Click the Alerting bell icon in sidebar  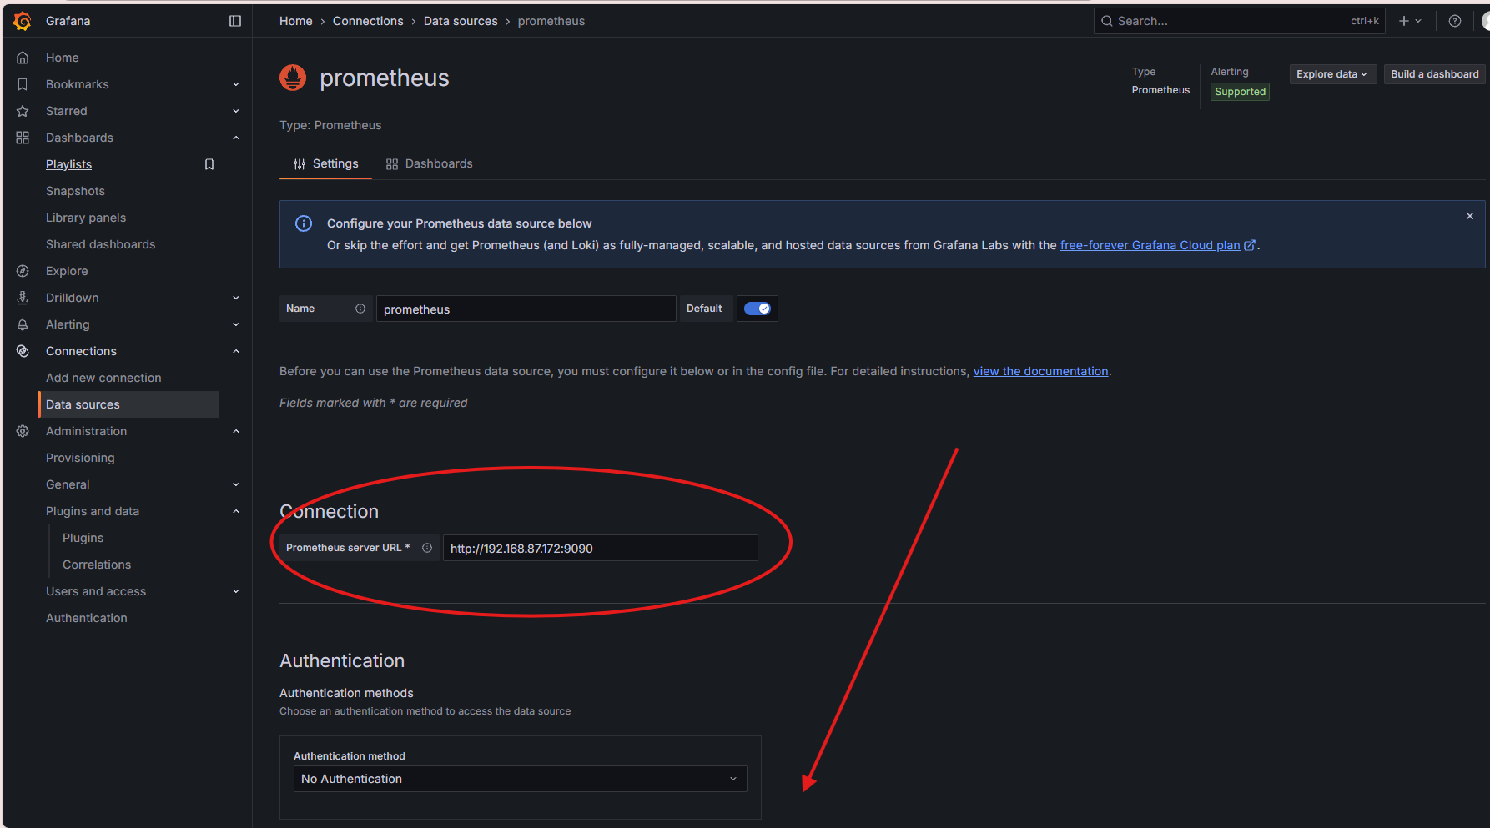coord(23,324)
